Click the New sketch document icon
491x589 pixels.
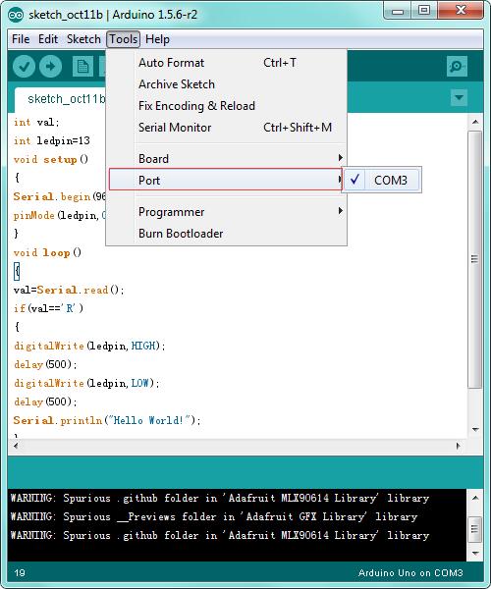click(82, 67)
